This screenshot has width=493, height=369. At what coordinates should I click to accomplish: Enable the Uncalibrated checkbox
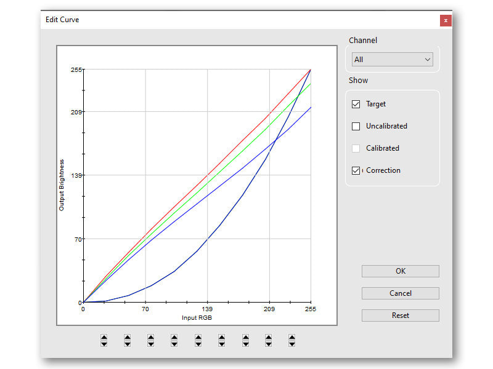pos(356,126)
